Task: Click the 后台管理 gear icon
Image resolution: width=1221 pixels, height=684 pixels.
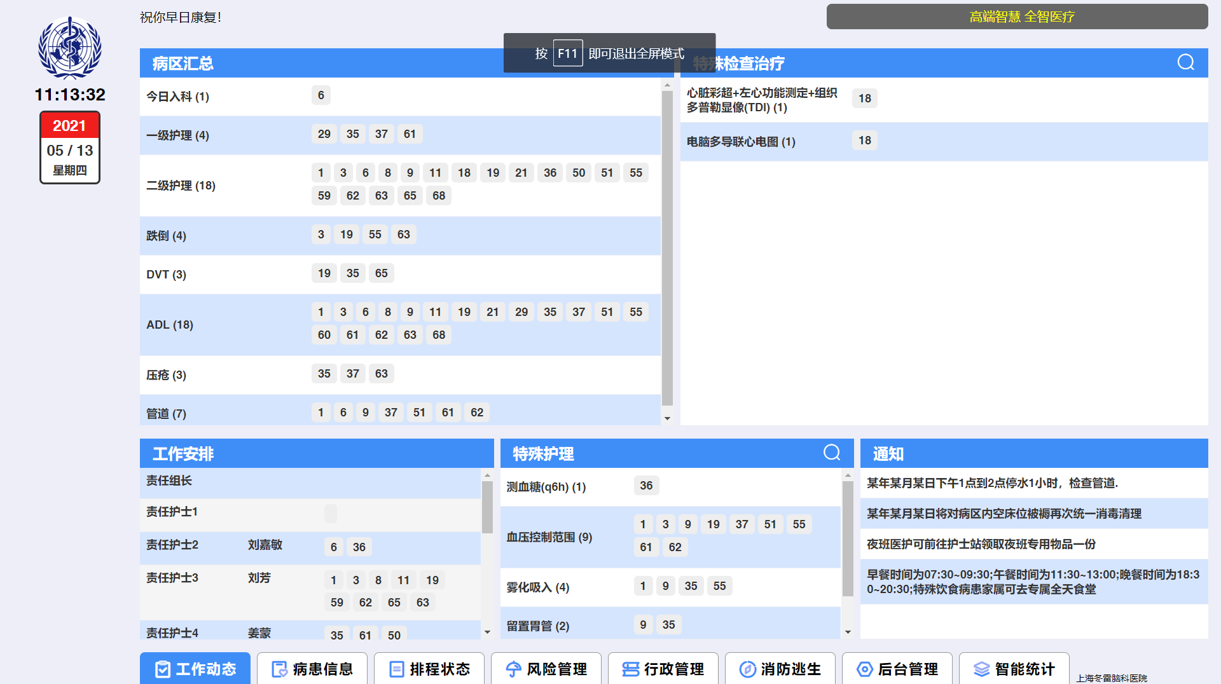Action: (865, 669)
